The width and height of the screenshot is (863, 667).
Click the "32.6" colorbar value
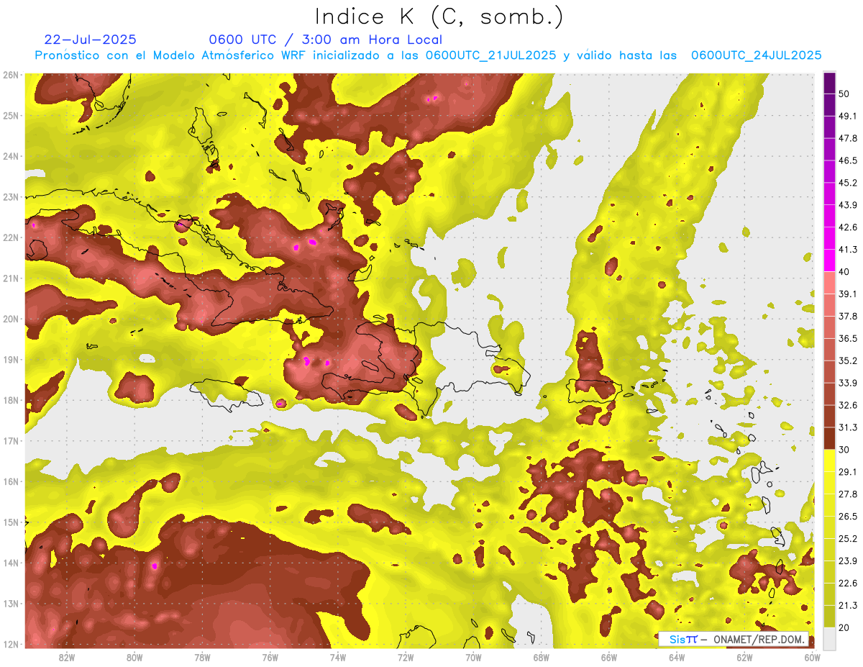(848, 405)
